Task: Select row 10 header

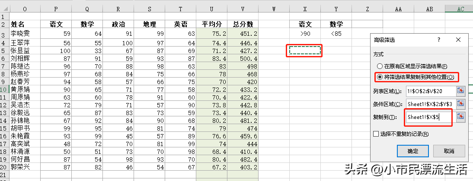Action: [x=4, y=89]
